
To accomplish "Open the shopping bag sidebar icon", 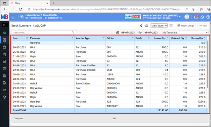I will pos(4,47).
